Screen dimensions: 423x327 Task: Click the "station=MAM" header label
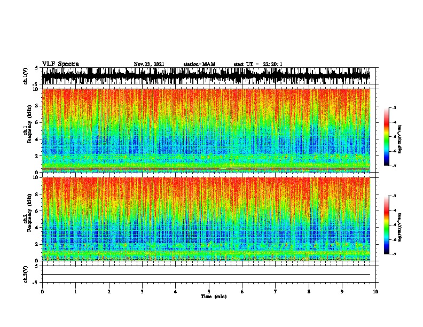[199, 64]
